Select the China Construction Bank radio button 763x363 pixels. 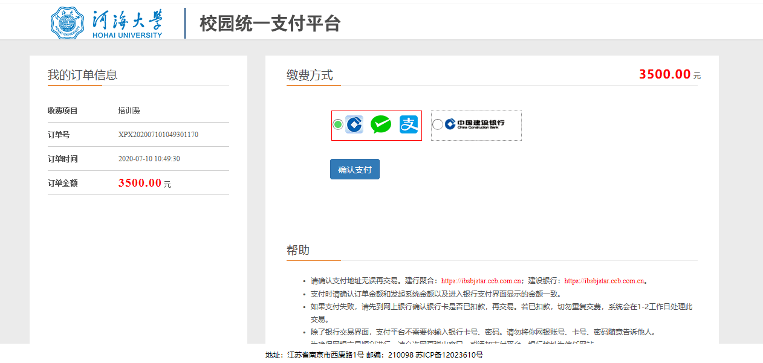pos(438,124)
